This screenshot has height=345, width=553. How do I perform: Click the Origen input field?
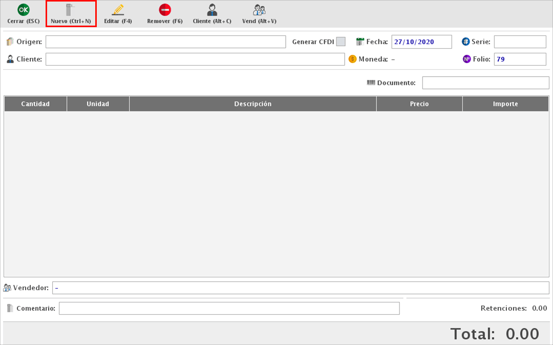click(165, 42)
